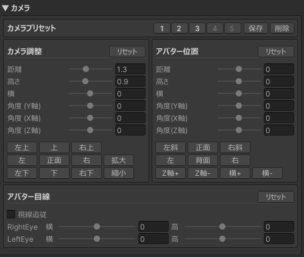Click the RightEye 高 value field
The height and width of the screenshot is (257, 304).
coord(279,226)
